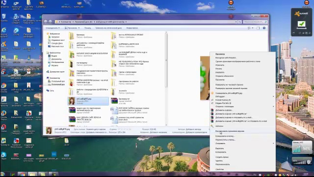314x177 pixels.
Task: Select the ВСЕ МОИ САЙТЫ docx document icon
Action: [114, 110]
